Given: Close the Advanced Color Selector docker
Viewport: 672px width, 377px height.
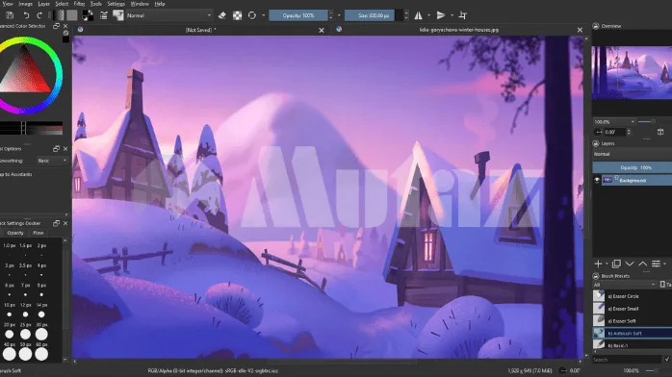Looking at the screenshot, I should pos(65,26).
